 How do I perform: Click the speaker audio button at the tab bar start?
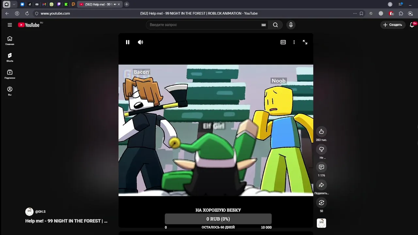tap(6, 4)
